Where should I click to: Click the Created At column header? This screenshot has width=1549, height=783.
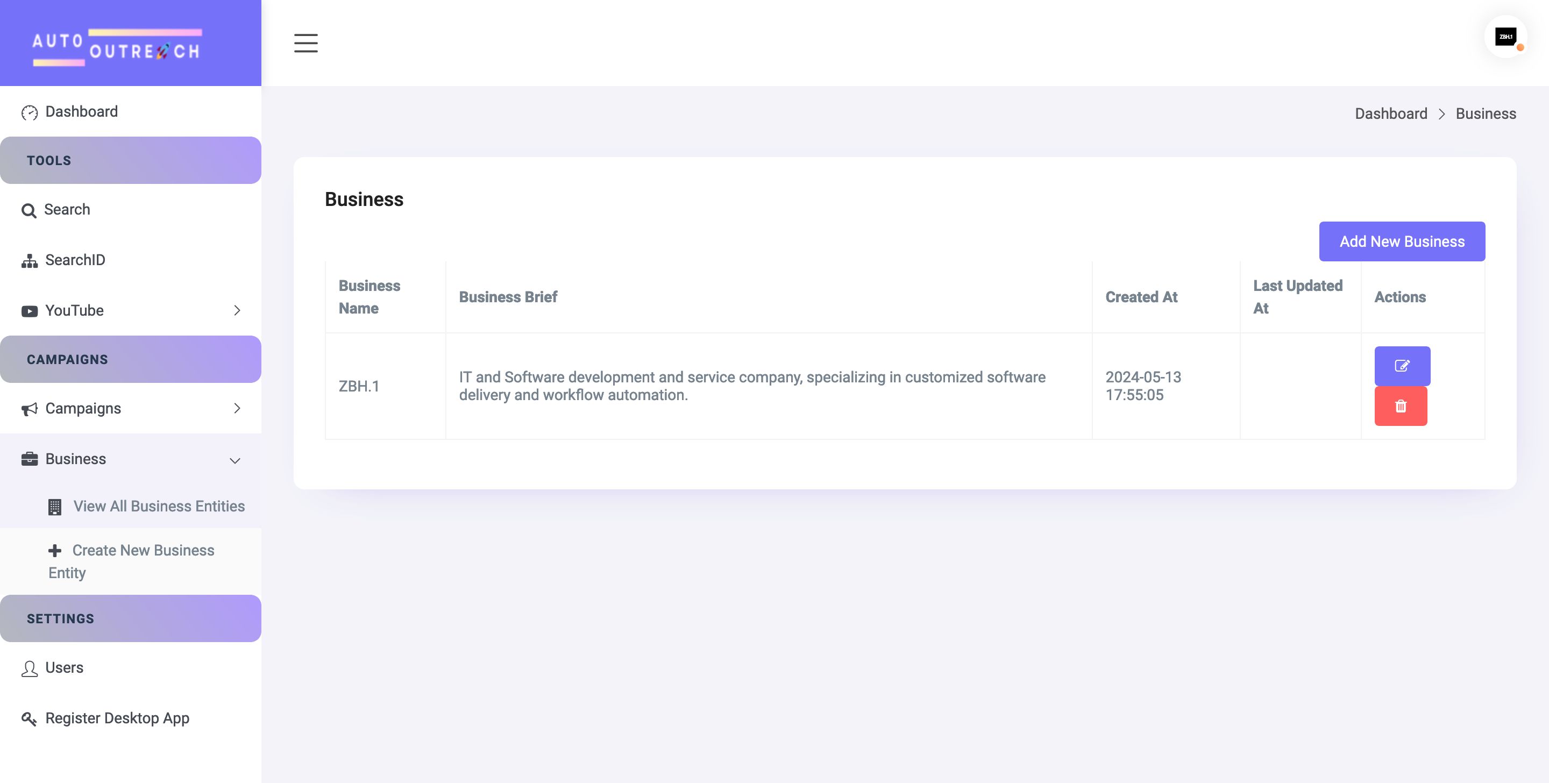coord(1141,296)
